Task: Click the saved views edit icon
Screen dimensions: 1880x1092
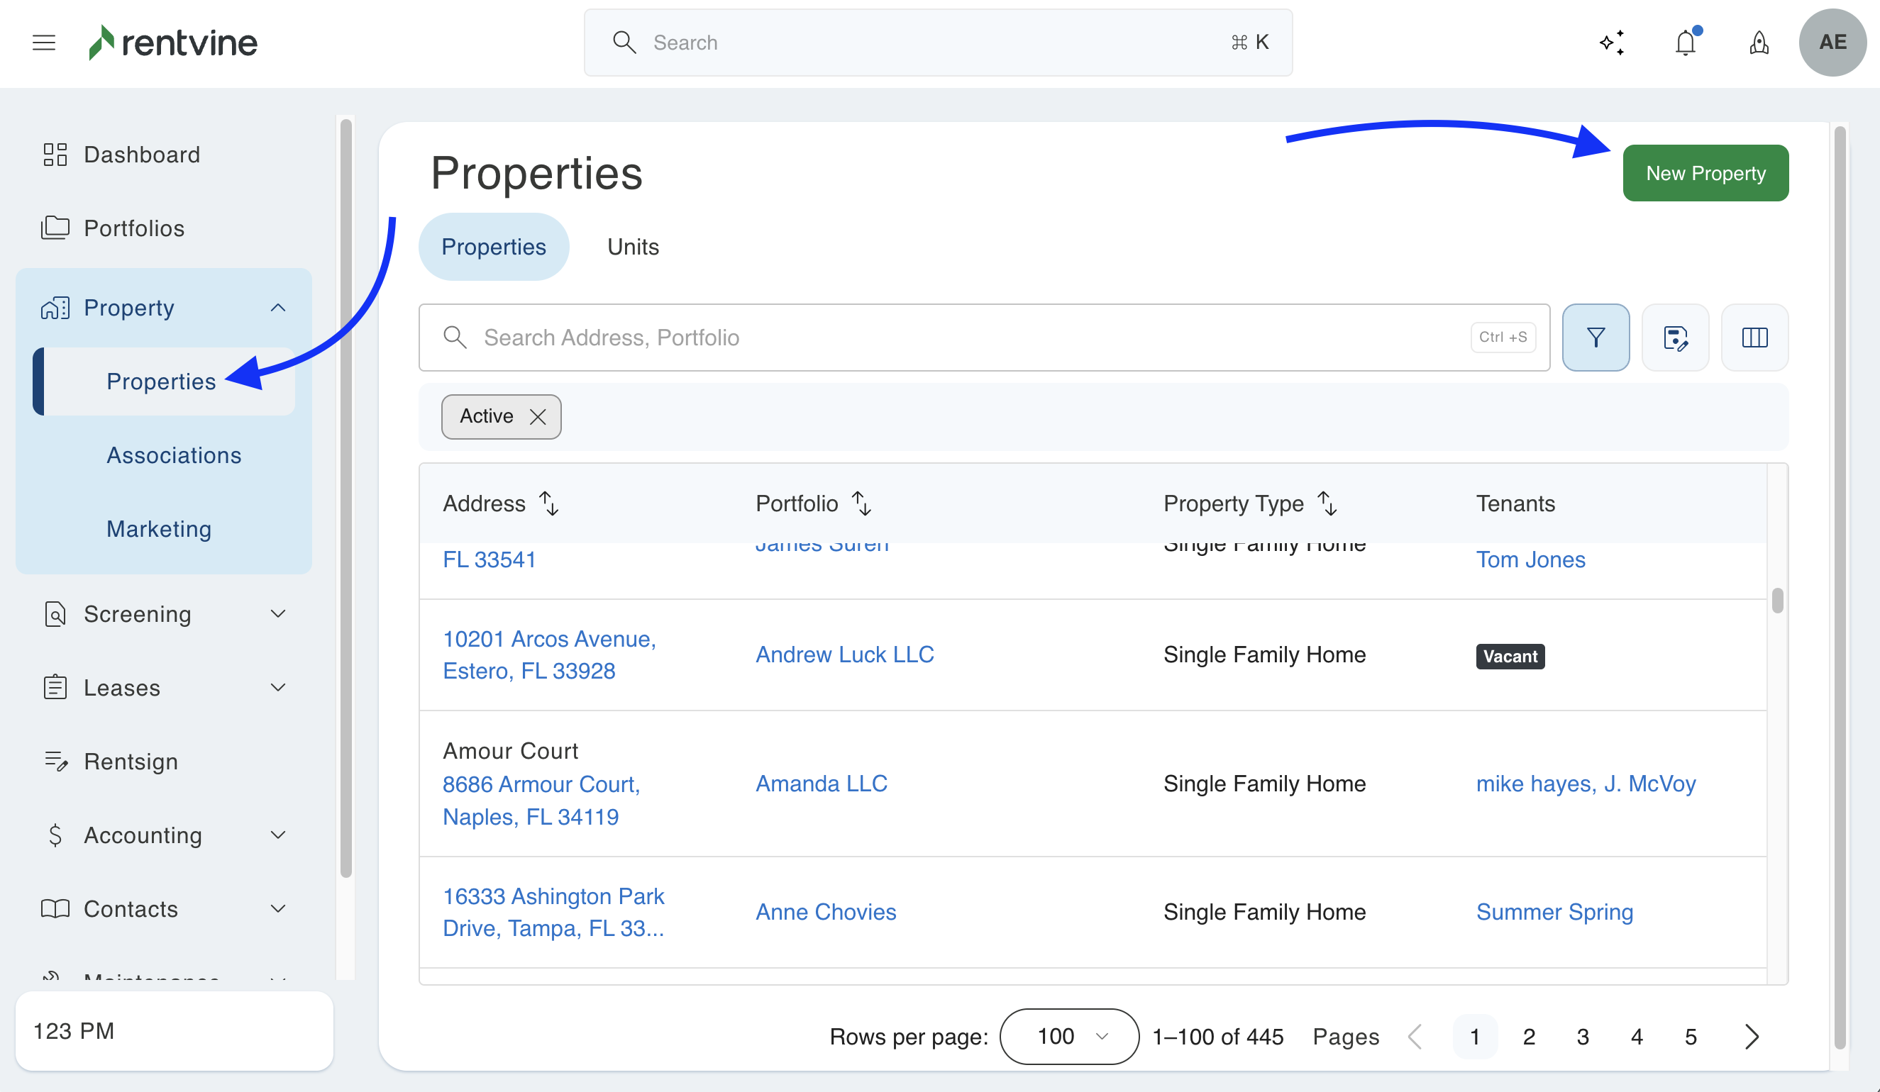Action: 1675,337
